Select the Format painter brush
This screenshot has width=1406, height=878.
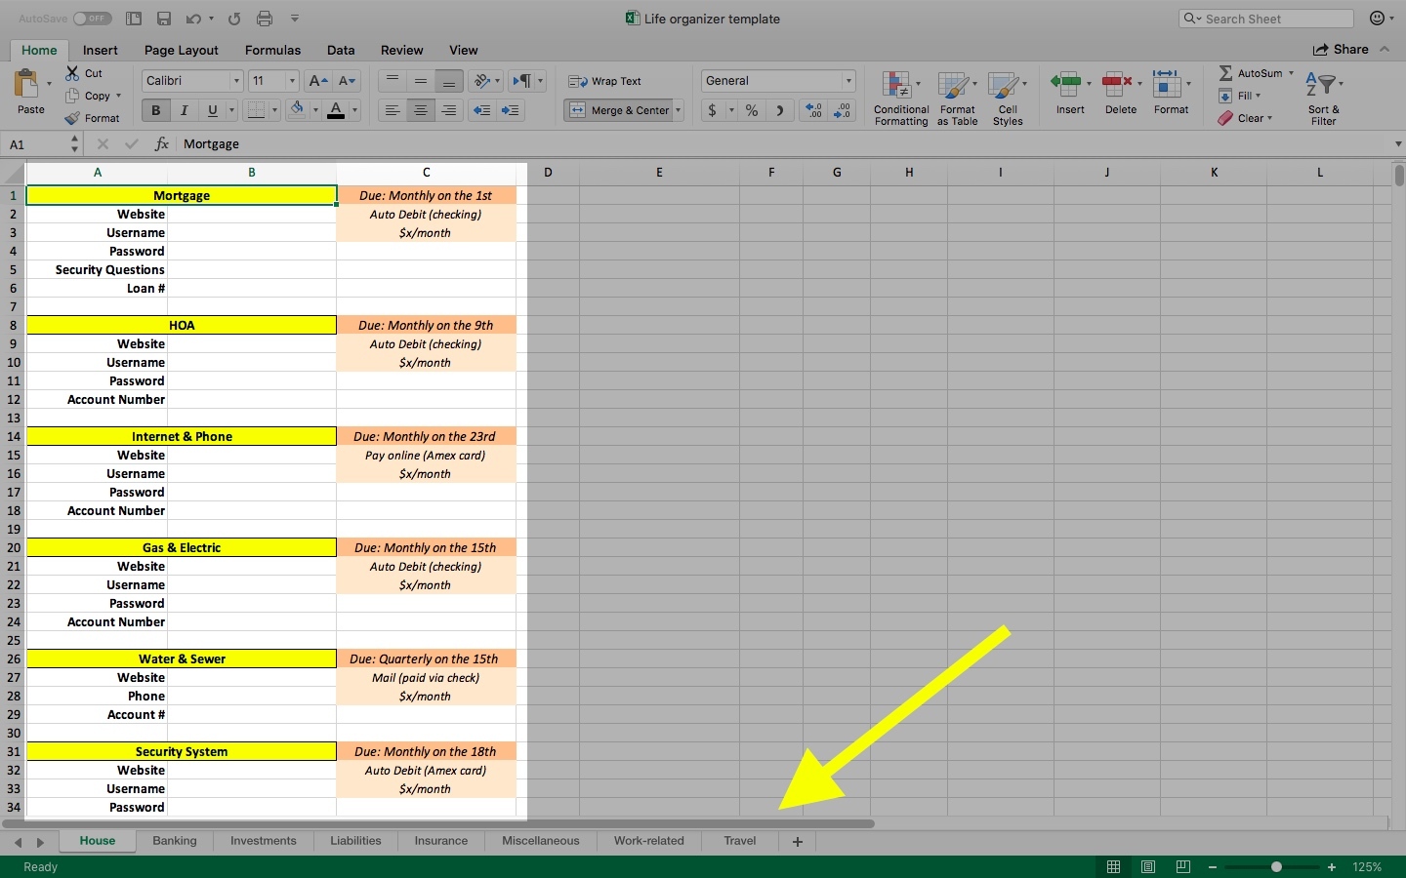point(72,118)
